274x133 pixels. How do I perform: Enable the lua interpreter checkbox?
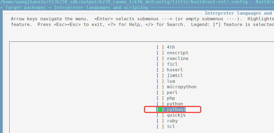click(160, 81)
